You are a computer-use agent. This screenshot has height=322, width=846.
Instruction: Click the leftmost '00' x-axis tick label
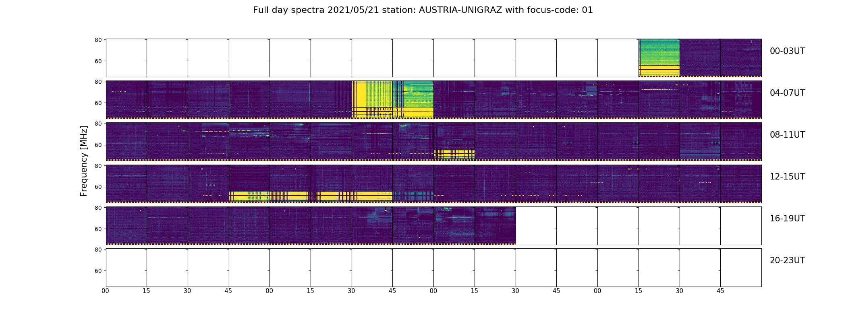(x=106, y=291)
